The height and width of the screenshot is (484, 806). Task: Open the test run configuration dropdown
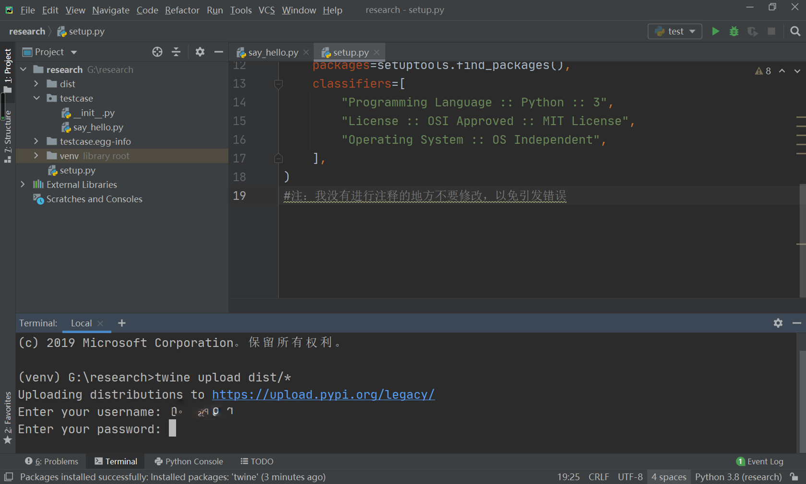[x=675, y=31]
